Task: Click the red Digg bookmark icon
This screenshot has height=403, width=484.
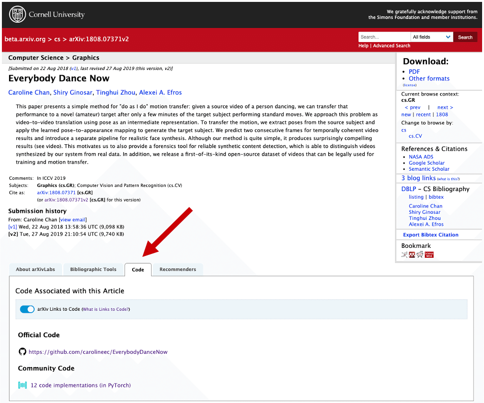Action: click(412, 254)
